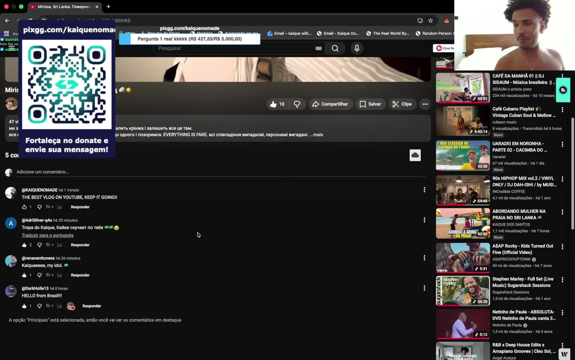Close the Mirissa, Sri Lanka tab
Viewport: 575px width, 360px height.
point(97,6)
